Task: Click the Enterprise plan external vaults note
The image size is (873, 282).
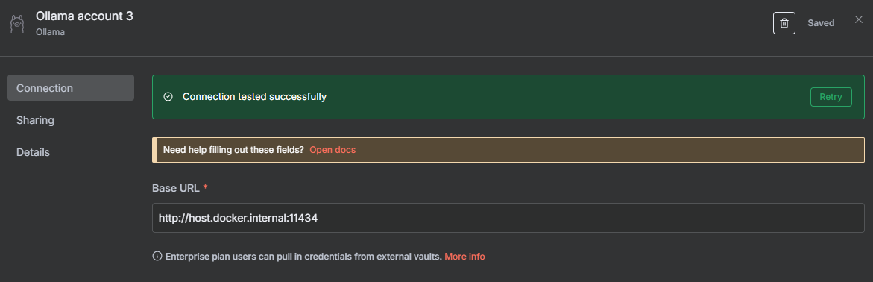Action: 303,257
